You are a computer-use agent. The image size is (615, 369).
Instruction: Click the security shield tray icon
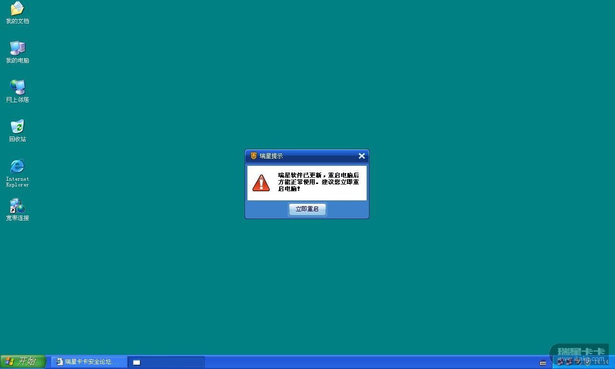coord(587,362)
